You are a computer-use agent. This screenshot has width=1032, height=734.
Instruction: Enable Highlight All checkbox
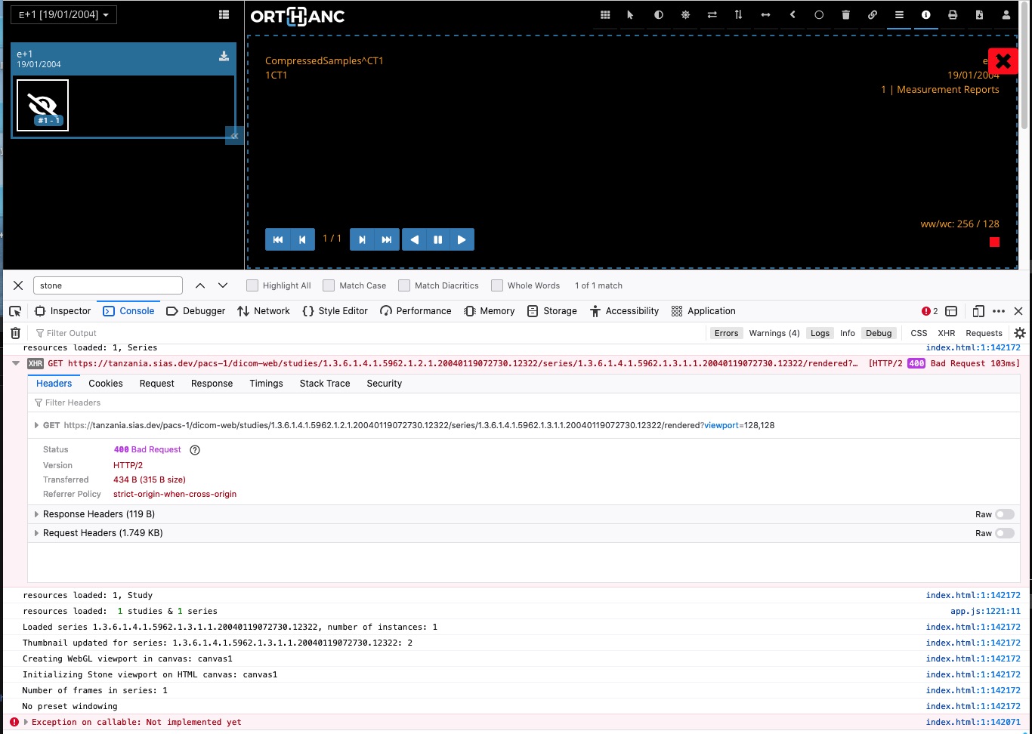click(252, 285)
